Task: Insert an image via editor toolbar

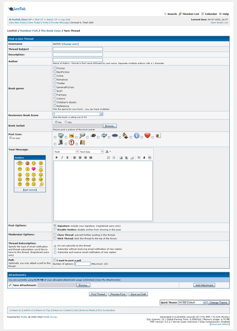Action: pos(121,158)
